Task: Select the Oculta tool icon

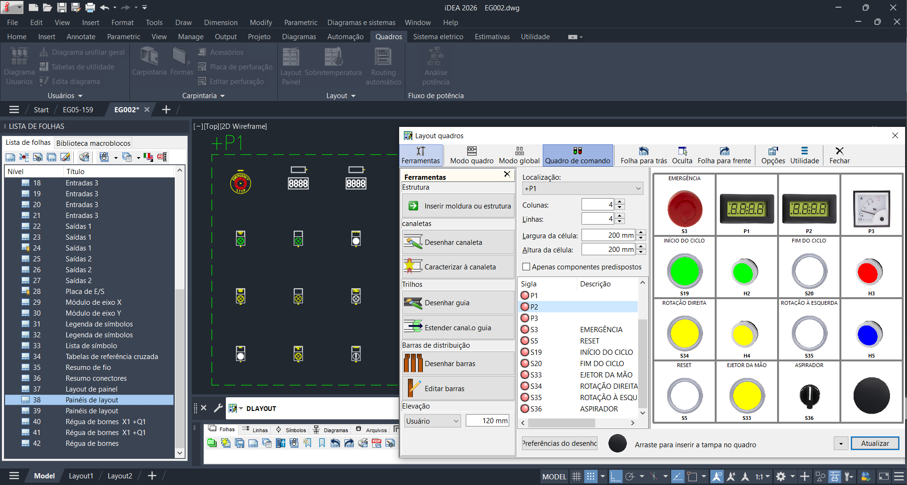Action: click(682, 151)
